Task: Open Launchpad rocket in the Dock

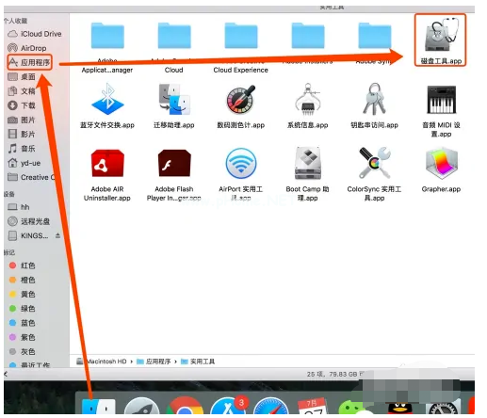Action: tap(141, 407)
